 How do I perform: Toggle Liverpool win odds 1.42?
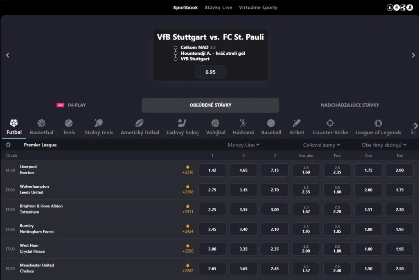point(212,170)
